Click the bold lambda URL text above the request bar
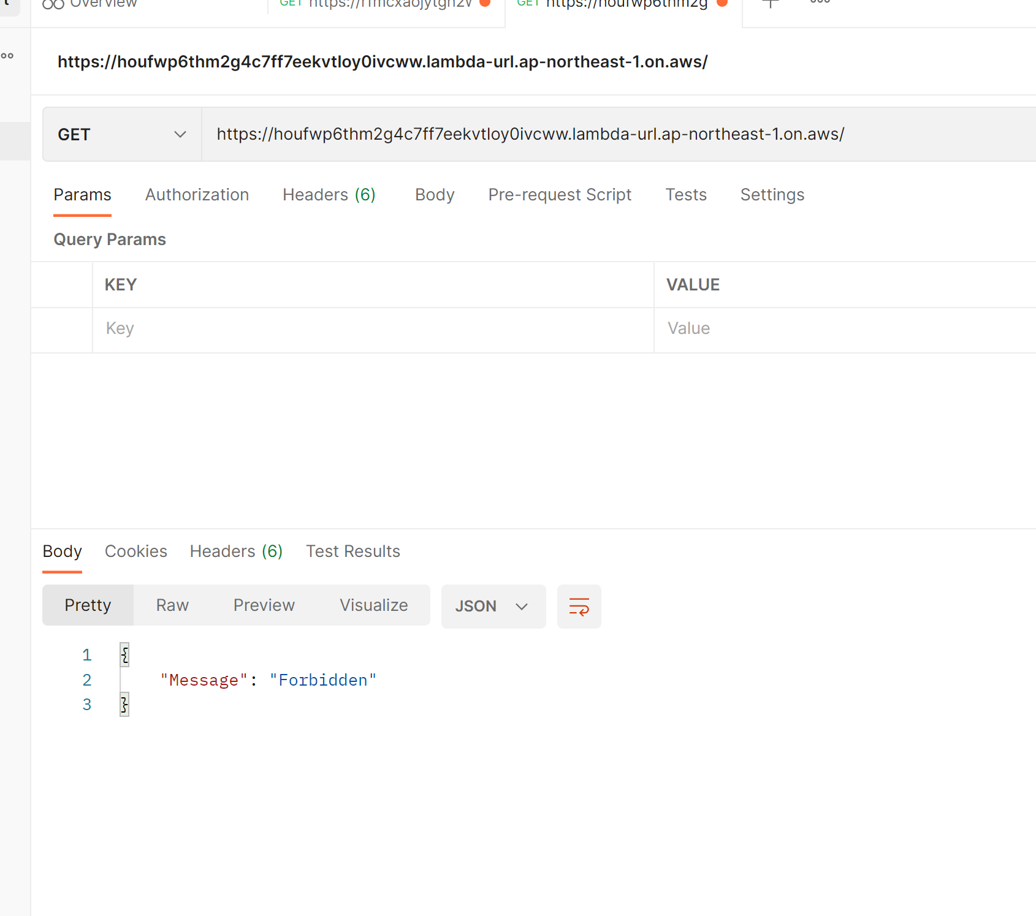This screenshot has height=916, width=1036. 382,61
